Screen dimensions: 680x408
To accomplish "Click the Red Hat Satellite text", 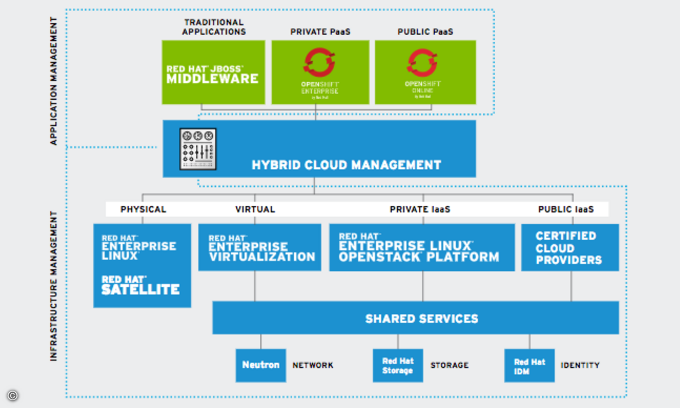I will 141,285.
